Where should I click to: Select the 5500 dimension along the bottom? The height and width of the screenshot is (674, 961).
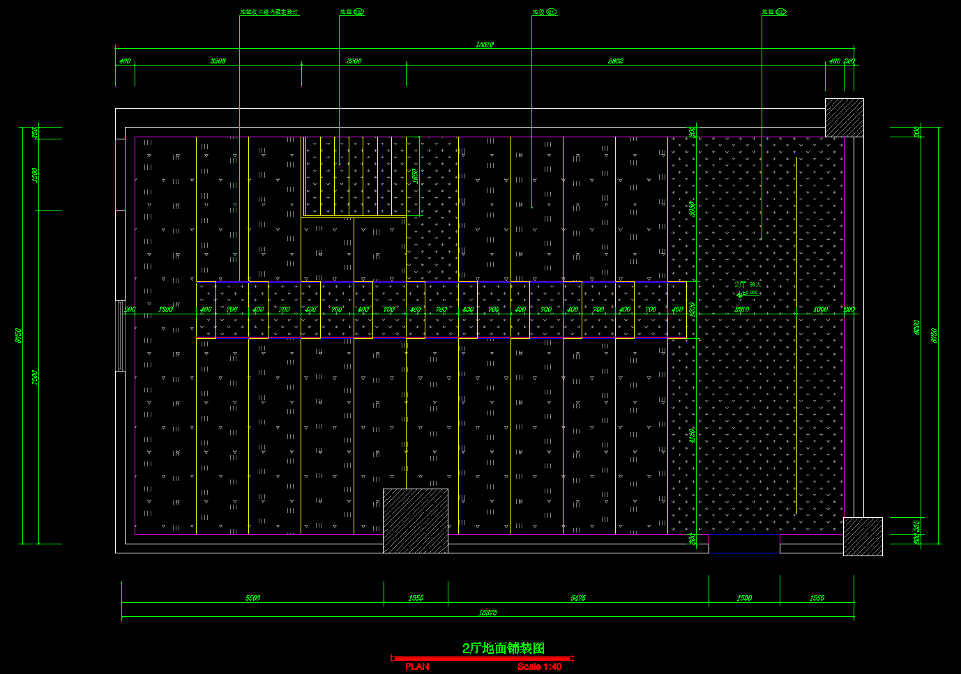252,598
